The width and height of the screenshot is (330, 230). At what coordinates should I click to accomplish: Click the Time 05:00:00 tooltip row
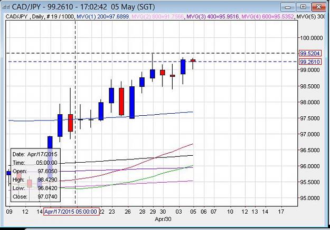pyautogui.click(x=35, y=163)
